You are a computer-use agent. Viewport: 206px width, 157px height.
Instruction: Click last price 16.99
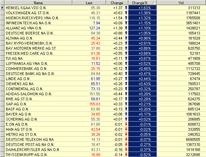coord(96,155)
